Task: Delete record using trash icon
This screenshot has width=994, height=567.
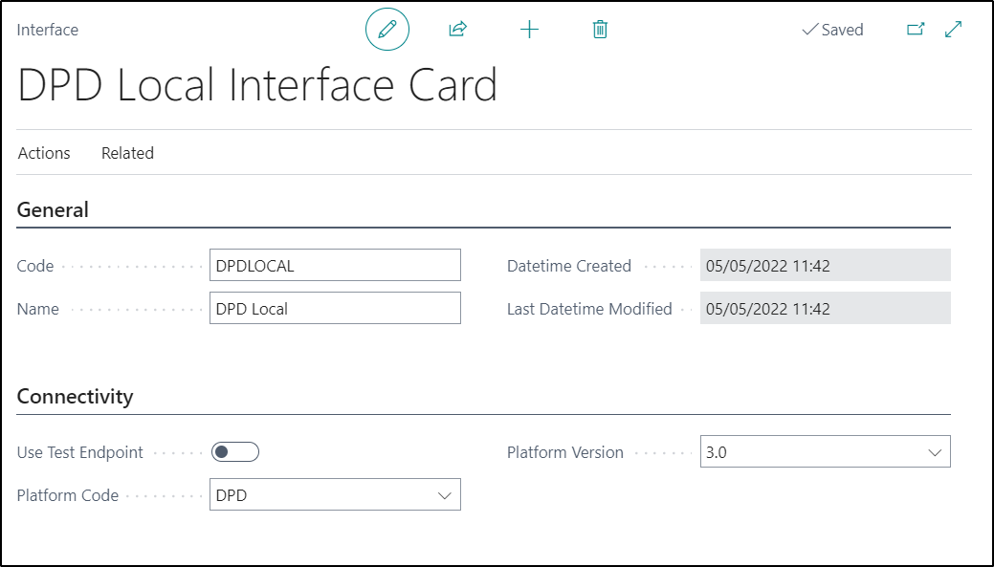Action: 600,29
